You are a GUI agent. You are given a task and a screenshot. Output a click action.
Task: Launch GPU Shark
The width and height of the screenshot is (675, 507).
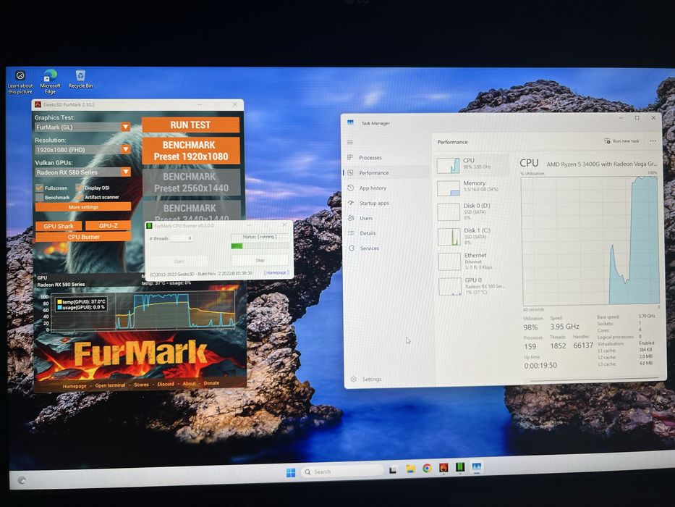coord(59,226)
